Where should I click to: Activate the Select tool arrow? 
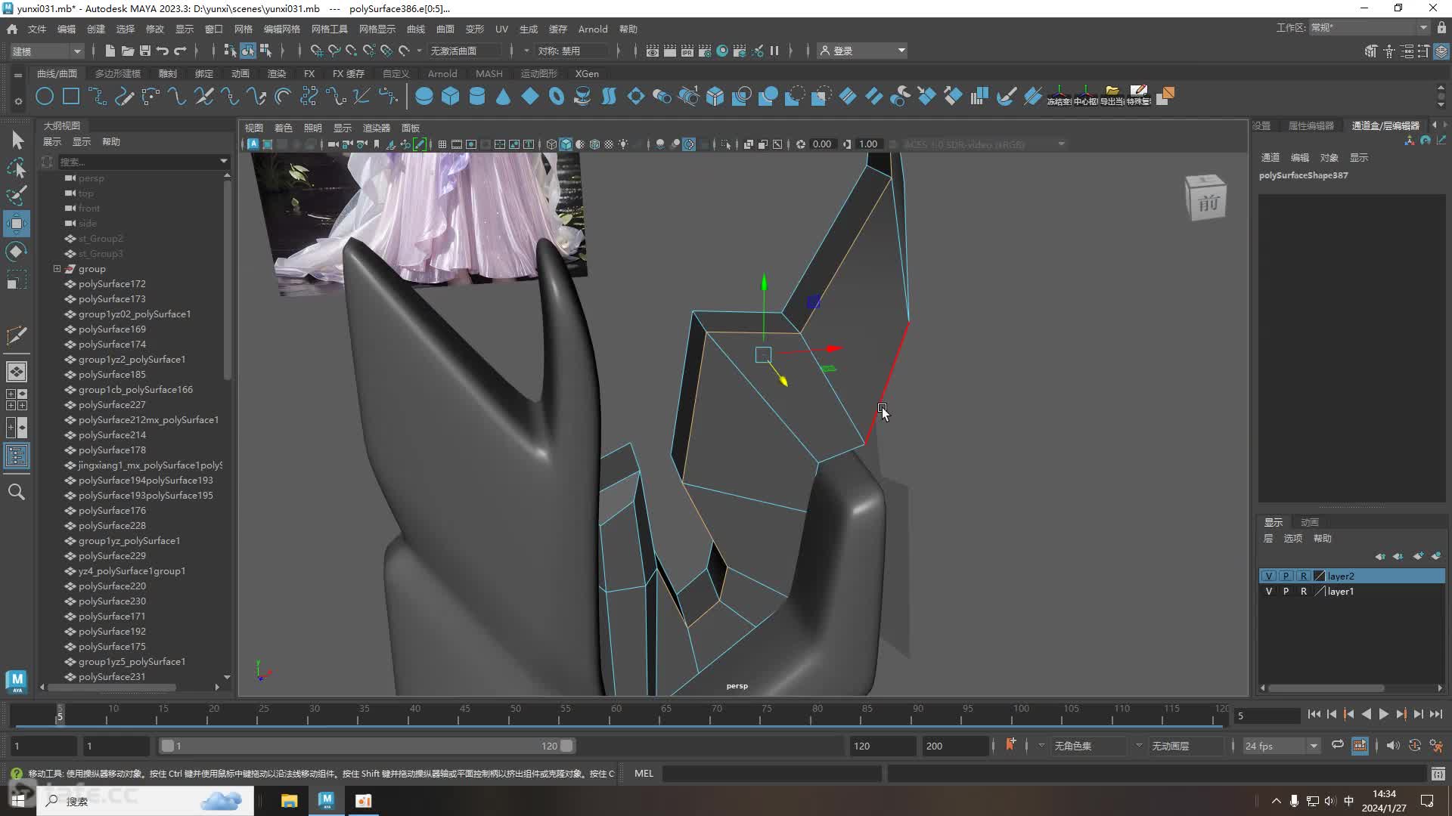(x=17, y=140)
